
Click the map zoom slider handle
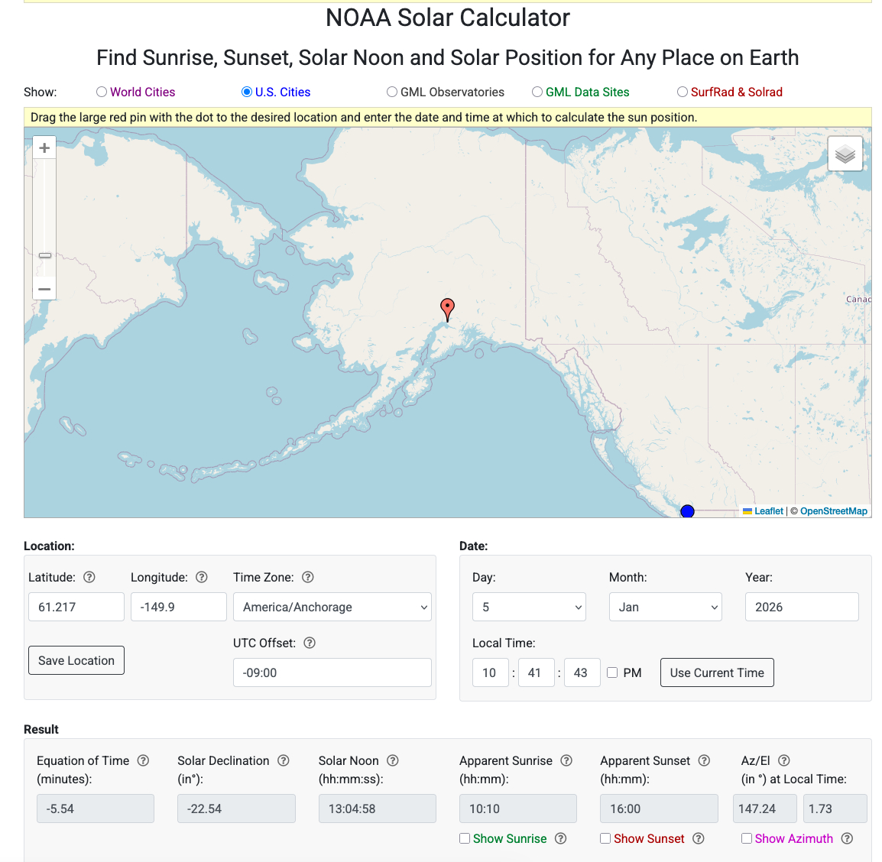45,255
